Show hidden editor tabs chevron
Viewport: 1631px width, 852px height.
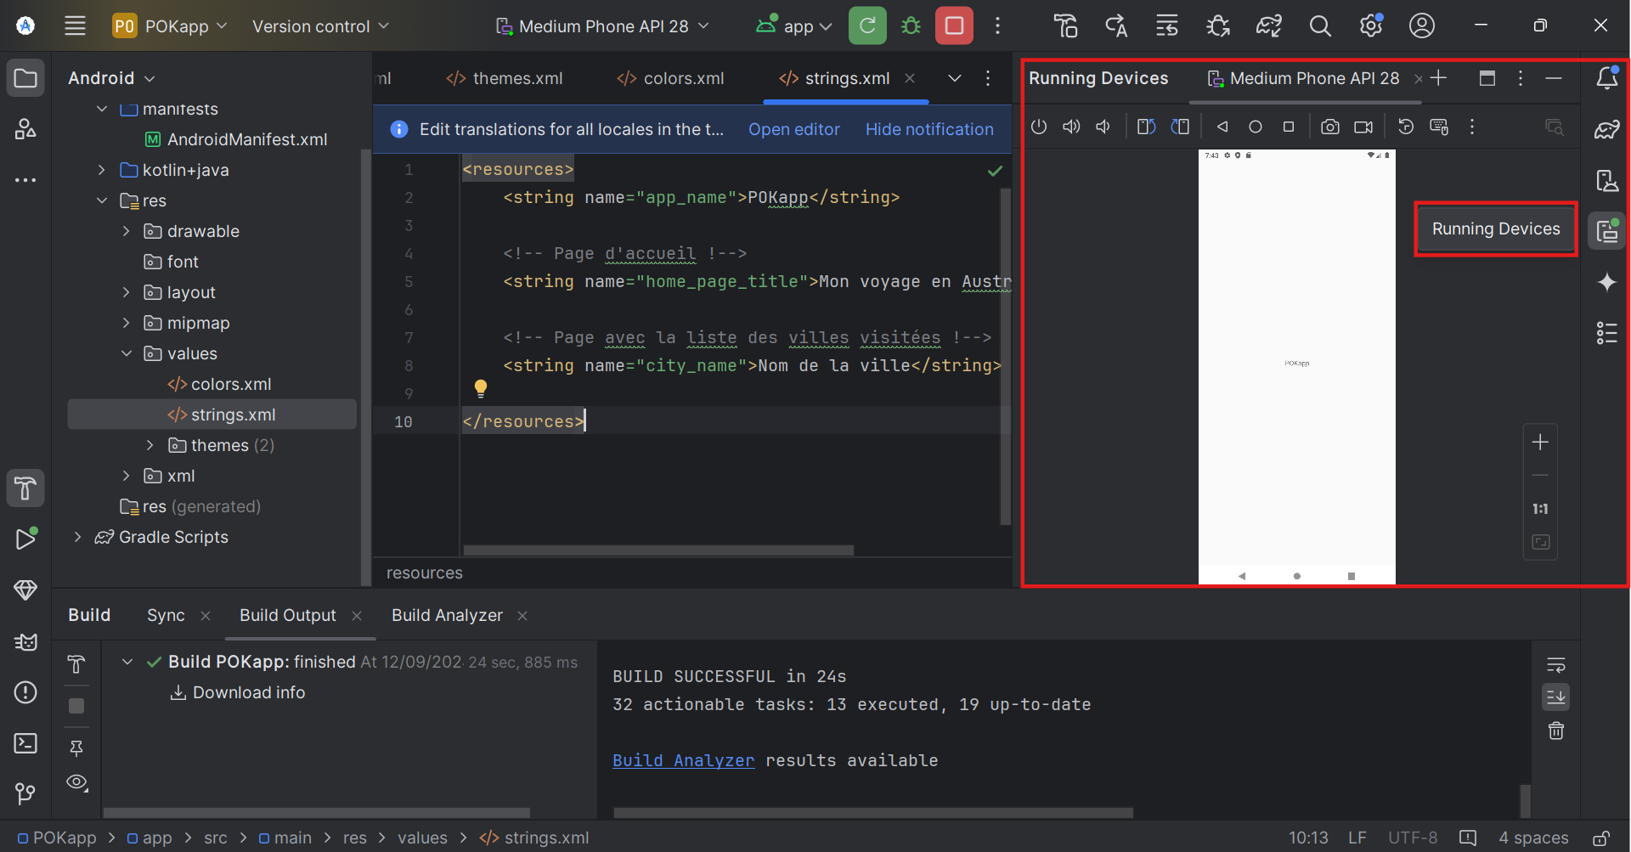tap(955, 78)
